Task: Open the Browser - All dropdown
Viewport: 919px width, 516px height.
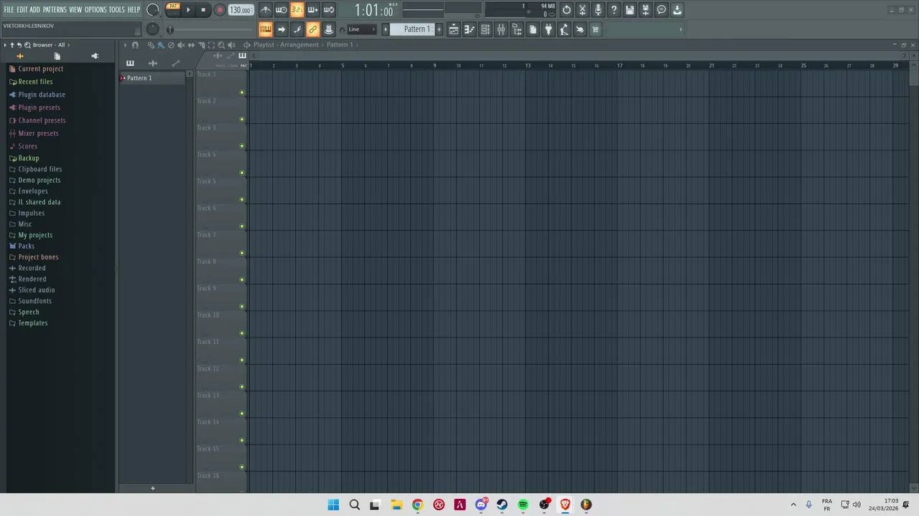Action: click(49, 44)
